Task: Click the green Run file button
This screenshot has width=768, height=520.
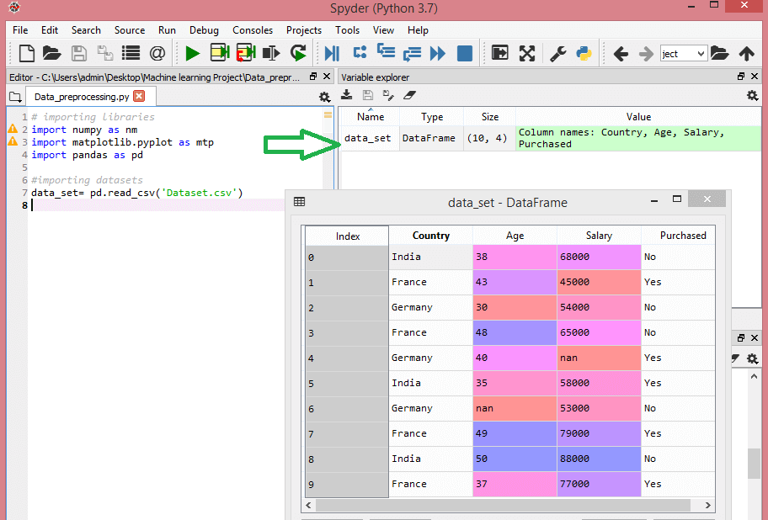Action: [x=193, y=54]
